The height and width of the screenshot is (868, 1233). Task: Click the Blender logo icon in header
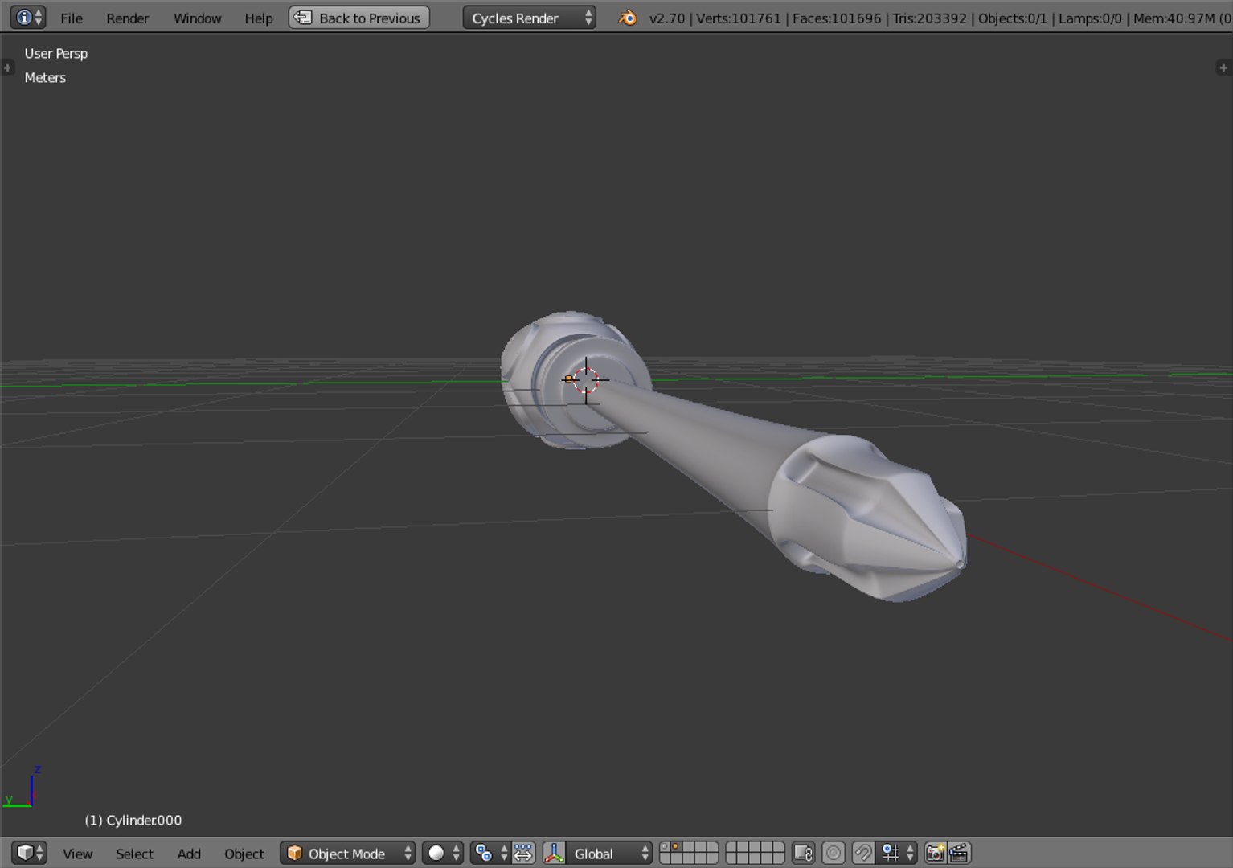pos(628,18)
